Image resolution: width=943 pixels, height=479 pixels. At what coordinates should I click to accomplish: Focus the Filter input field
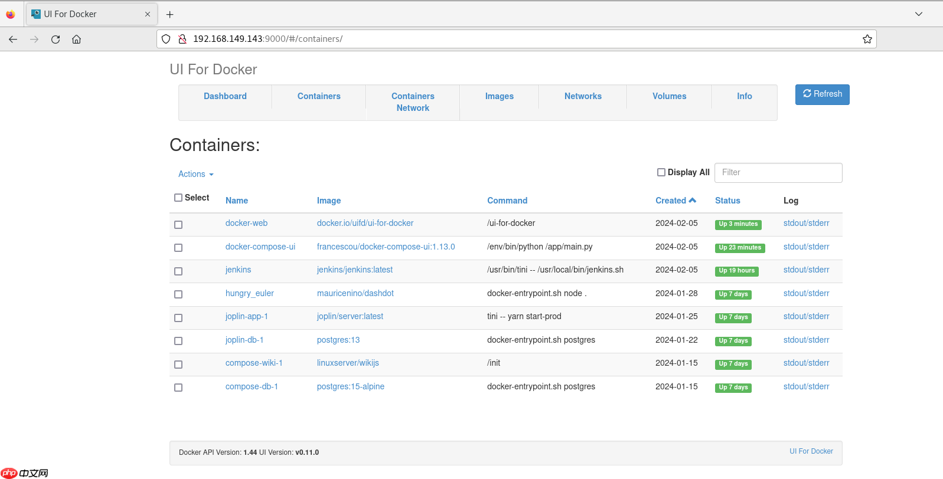[x=778, y=173]
